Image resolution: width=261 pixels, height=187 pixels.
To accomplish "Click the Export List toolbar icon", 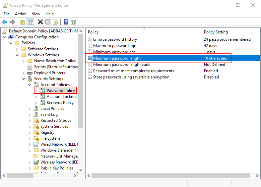I will point(56,22).
